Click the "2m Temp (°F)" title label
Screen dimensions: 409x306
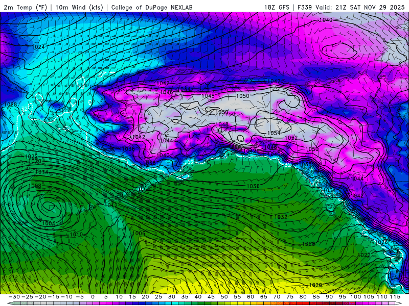coord(25,7)
